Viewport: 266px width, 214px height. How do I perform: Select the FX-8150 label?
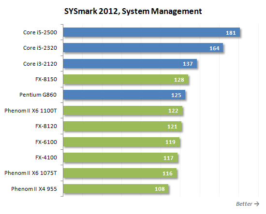click(46, 79)
